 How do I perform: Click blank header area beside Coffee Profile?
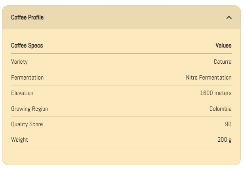[131, 17]
